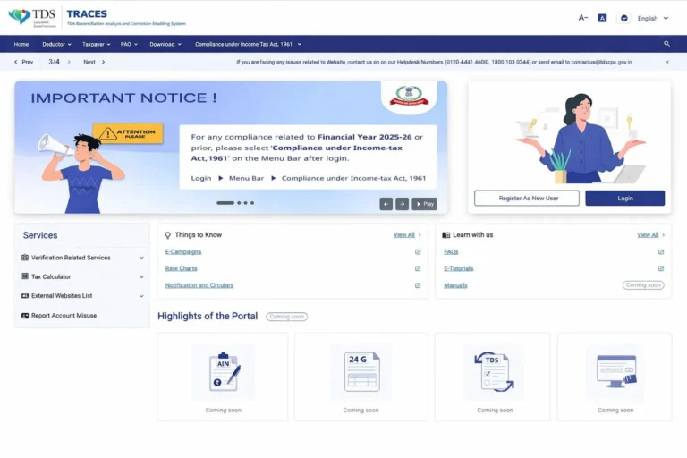Image resolution: width=687 pixels, height=458 pixels.
Task: Click the Tax Calculator icon
Action: click(25, 276)
